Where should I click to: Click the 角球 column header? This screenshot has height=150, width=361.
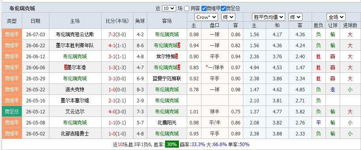point(140,21)
